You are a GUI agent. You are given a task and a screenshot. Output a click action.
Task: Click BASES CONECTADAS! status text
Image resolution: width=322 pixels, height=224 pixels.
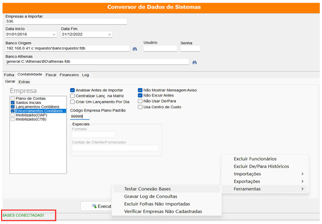[x=23, y=216]
